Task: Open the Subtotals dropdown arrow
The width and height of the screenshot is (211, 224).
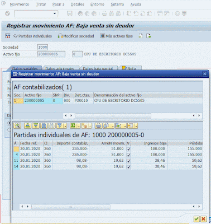Action: 90,127
